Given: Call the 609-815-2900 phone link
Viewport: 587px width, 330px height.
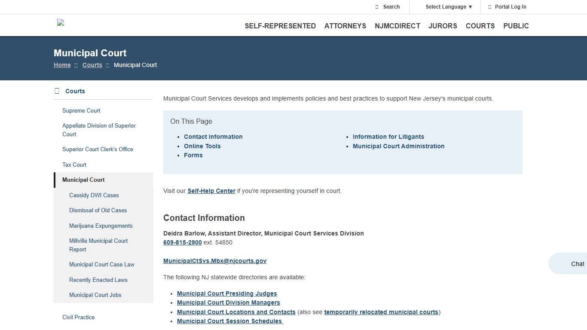Looking at the screenshot, I should point(182,242).
